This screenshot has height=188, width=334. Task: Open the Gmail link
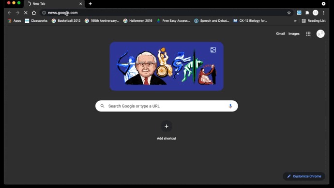click(280, 34)
